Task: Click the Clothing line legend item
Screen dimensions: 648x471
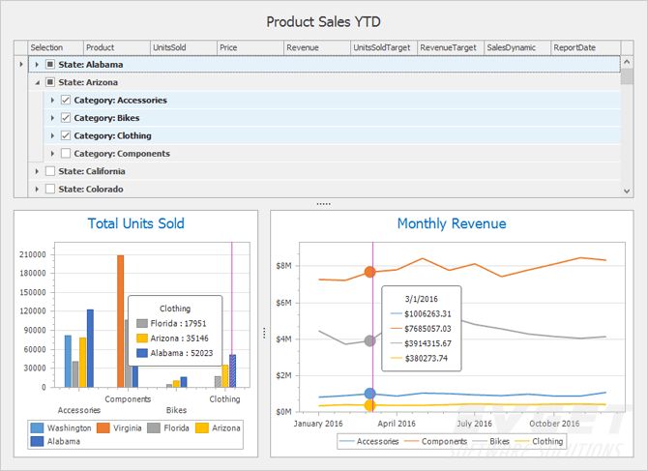Action: [539, 442]
